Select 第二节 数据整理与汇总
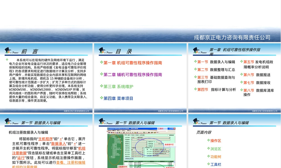 tap(216, 70)
